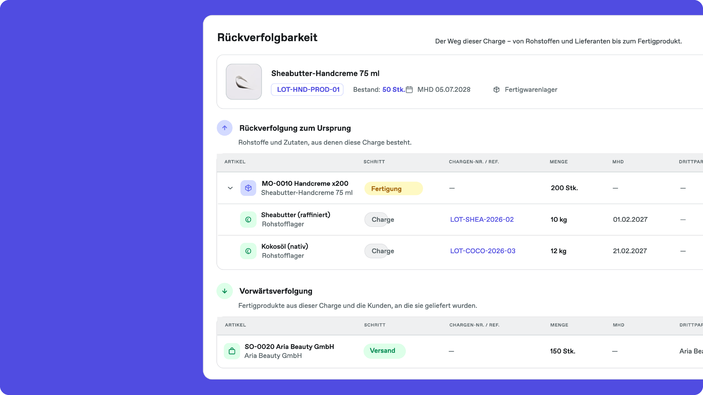Click the SCHRITT column header in the origin table
Screen dimensions: 703x395
click(374, 162)
